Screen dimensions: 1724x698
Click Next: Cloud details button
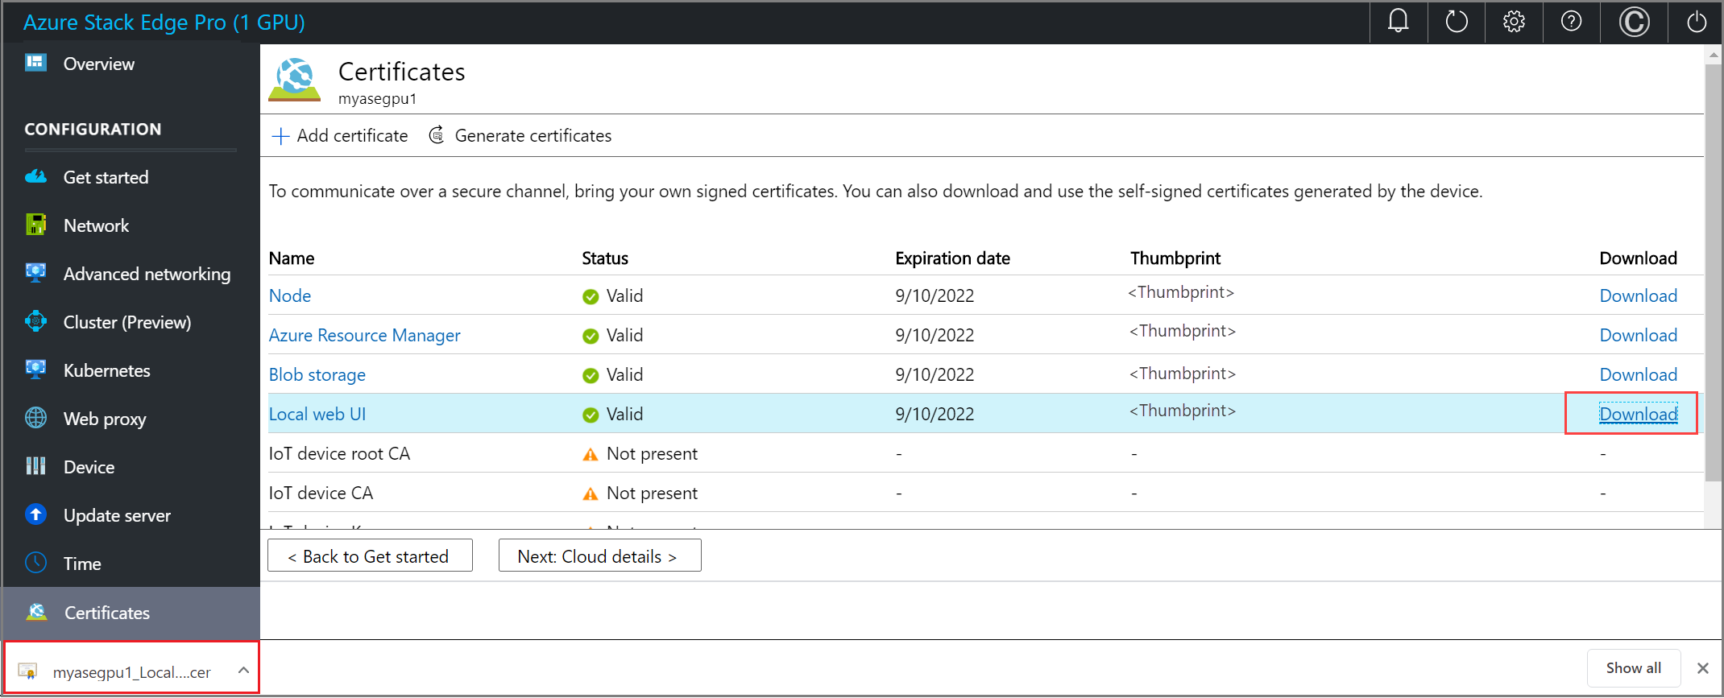(599, 556)
